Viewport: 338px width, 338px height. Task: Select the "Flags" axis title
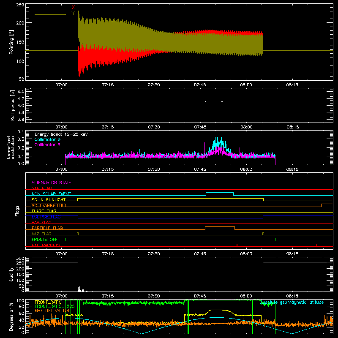(x=17, y=211)
